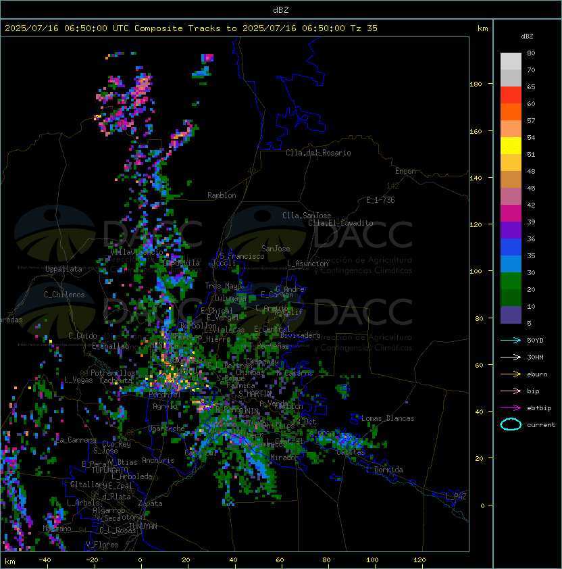Click the magenta eb+bip arrow legend icon
Screen dimensions: 562x569
(x=511, y=408)
